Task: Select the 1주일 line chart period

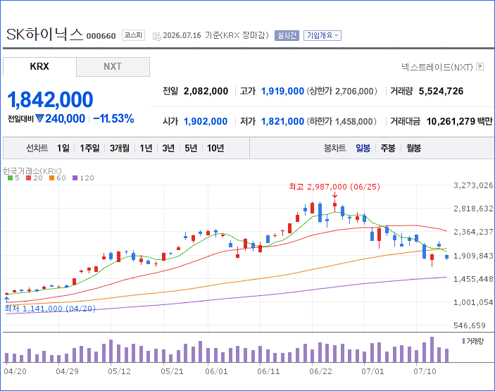Action: pos(89,148)
